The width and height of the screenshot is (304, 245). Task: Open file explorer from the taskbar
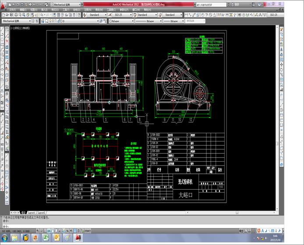[15, 238]
